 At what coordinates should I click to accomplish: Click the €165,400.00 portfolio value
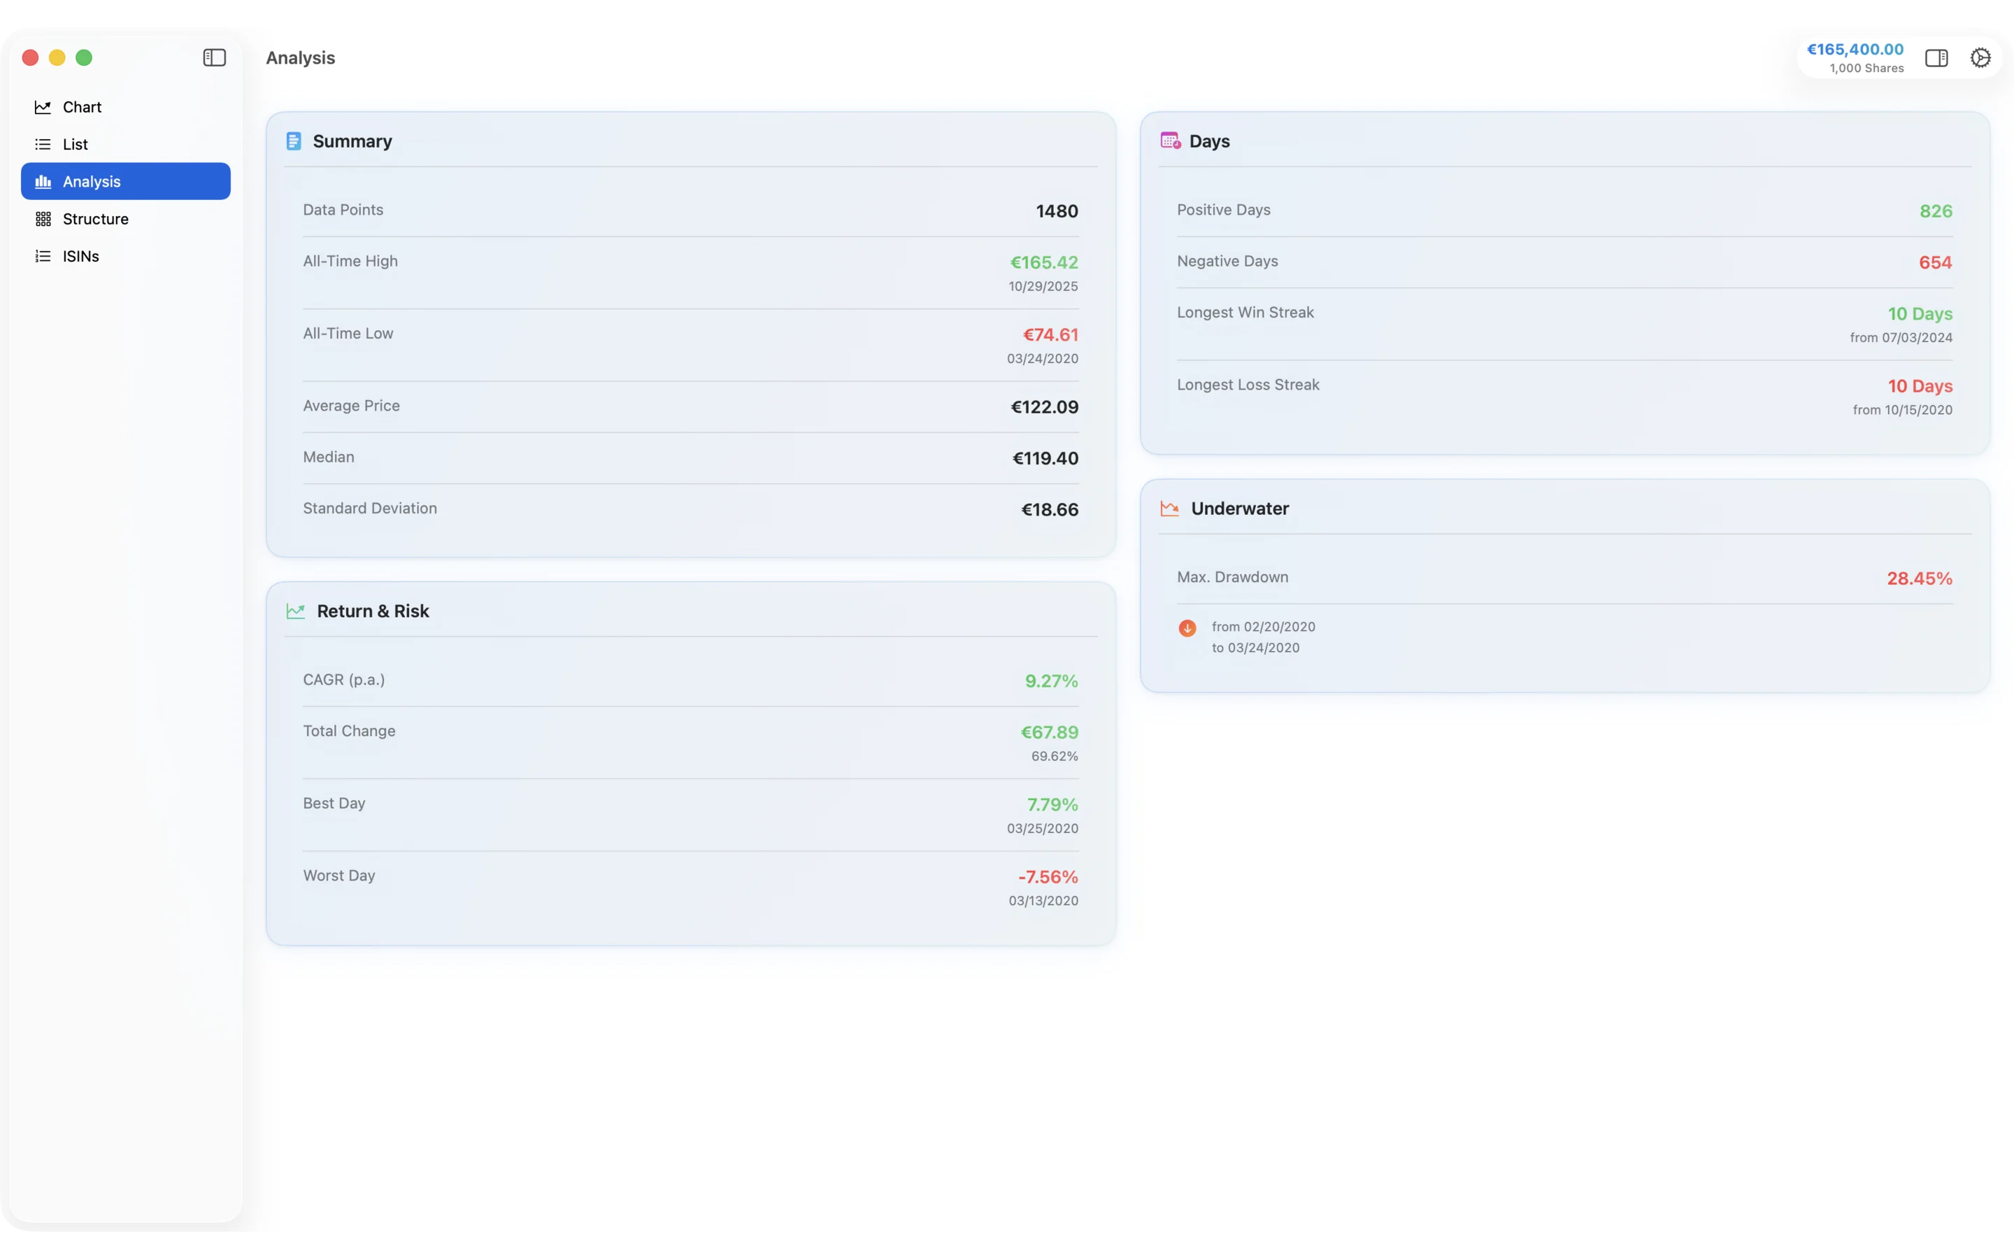point(1855,48)
